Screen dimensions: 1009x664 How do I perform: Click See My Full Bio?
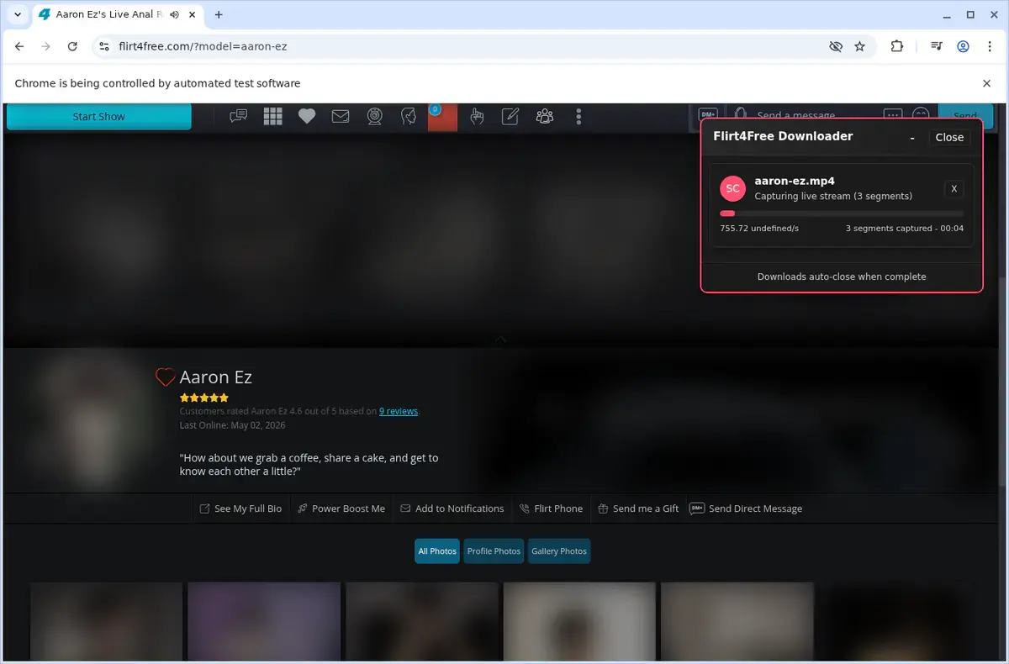(x=240, y=509)
